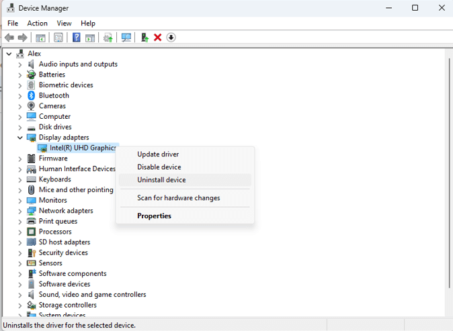Screen dimensions: 453x331
Task: Expand the Audio inputs and outputs node
Action: pos(20,64)
